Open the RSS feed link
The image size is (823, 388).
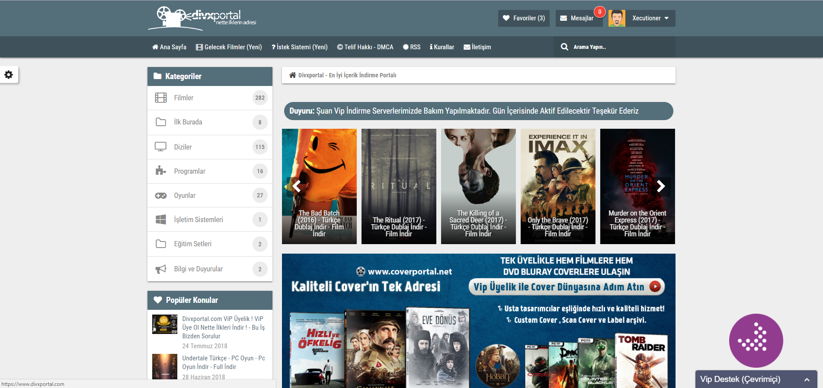[x=411, y=47]
